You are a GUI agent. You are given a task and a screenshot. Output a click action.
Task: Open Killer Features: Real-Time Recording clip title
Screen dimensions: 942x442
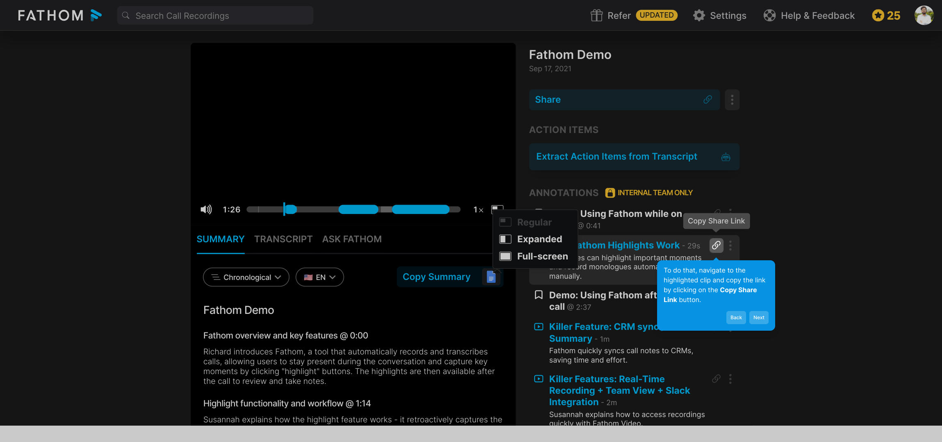click(x=619, y=390)
